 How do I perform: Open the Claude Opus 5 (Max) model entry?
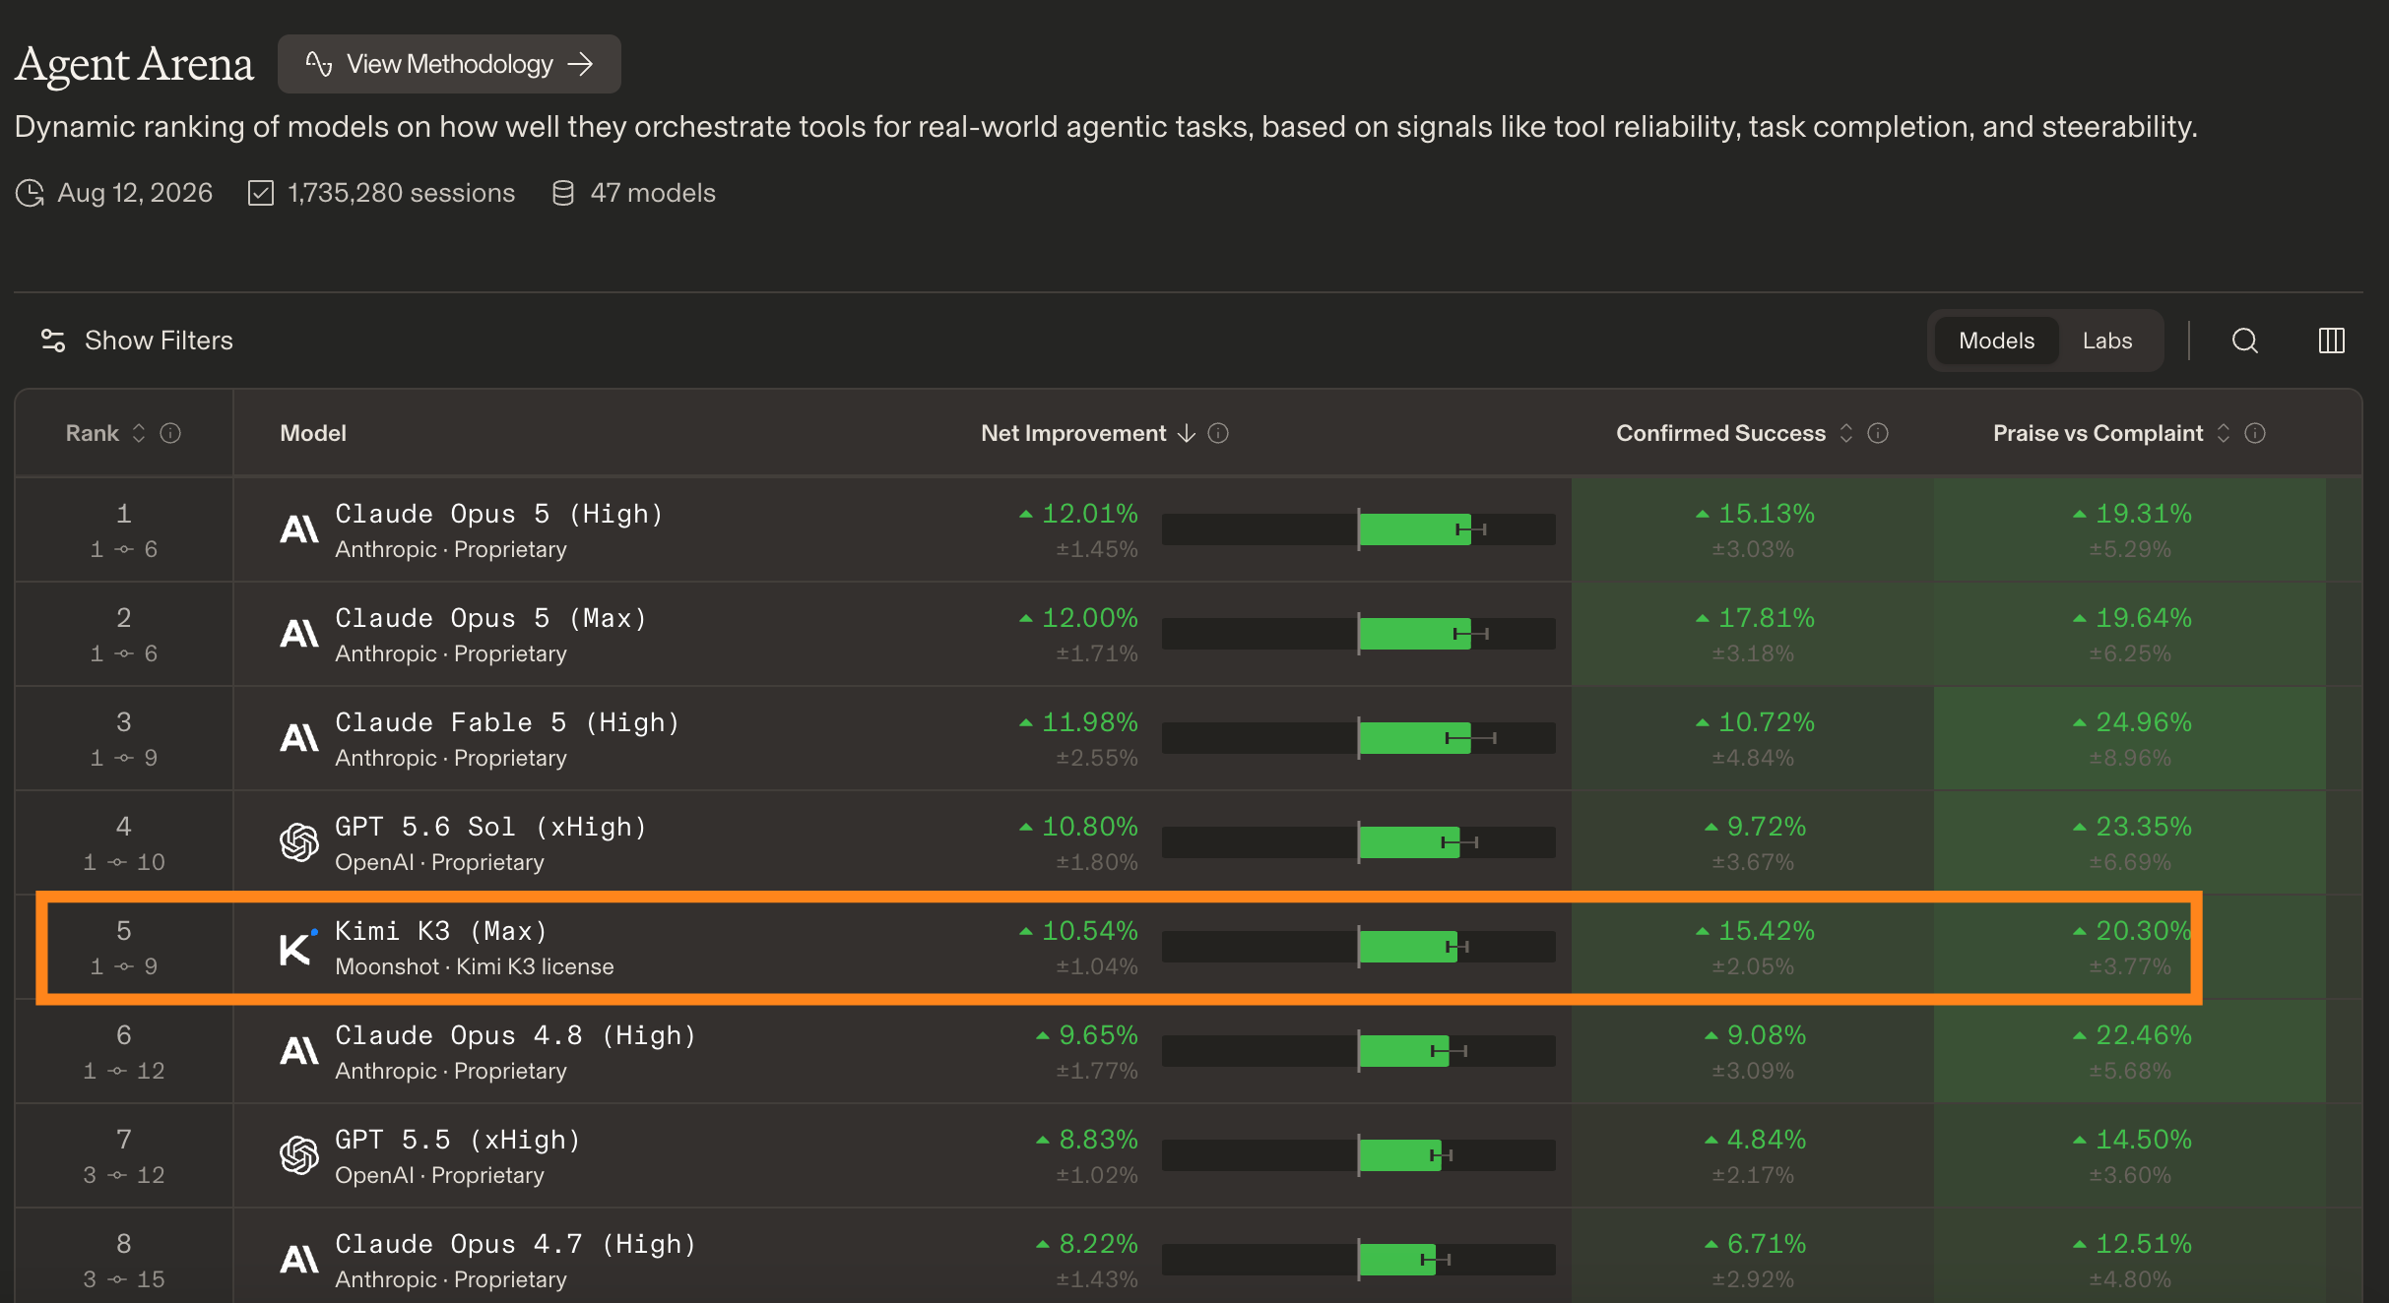click(490, 618)
